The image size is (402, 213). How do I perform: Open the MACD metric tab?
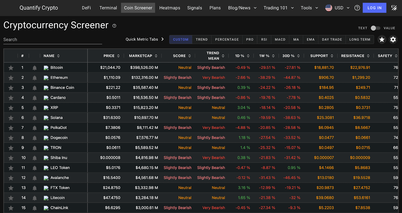pyautogui.click(x=280, y=40)
